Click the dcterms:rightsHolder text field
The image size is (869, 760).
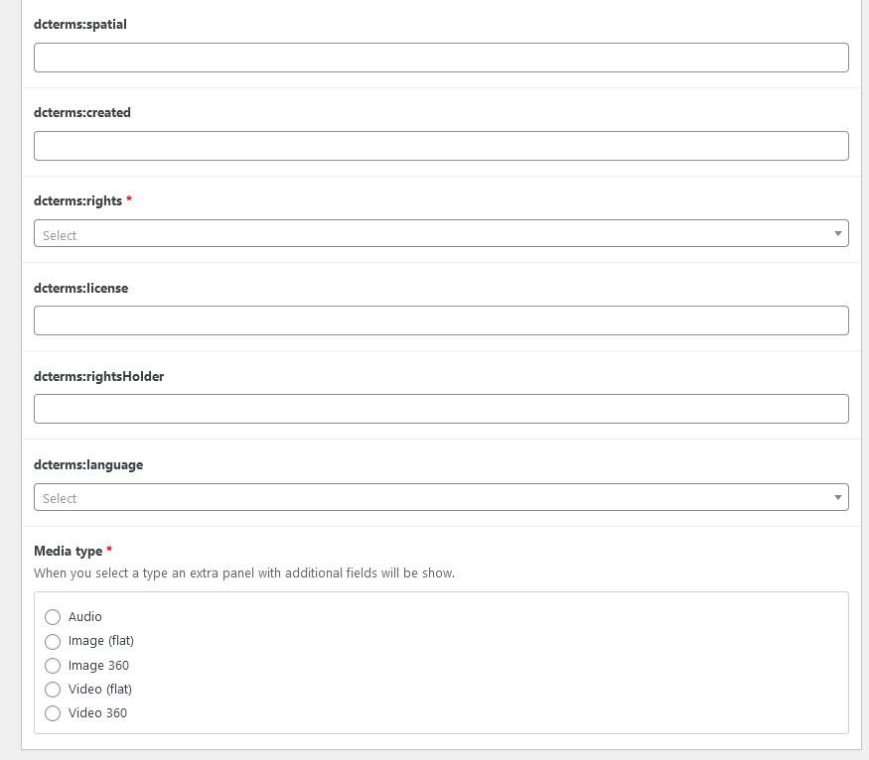(x=441, y=409)
